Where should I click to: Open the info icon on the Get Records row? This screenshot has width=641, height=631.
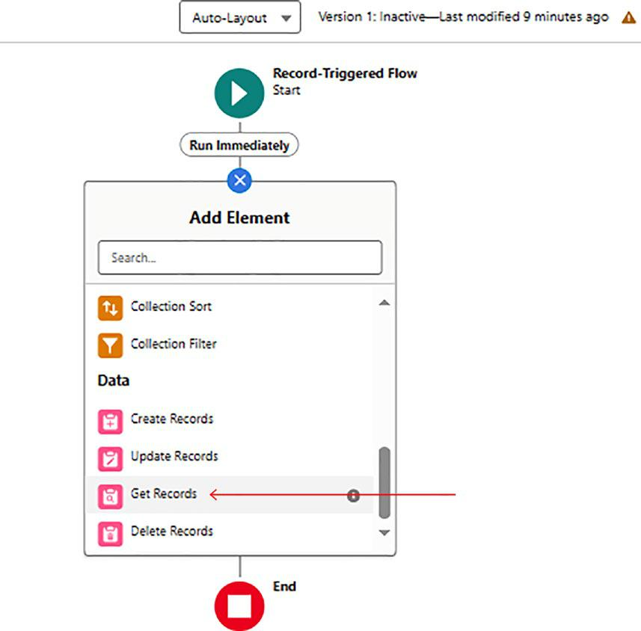coord(353,496)
